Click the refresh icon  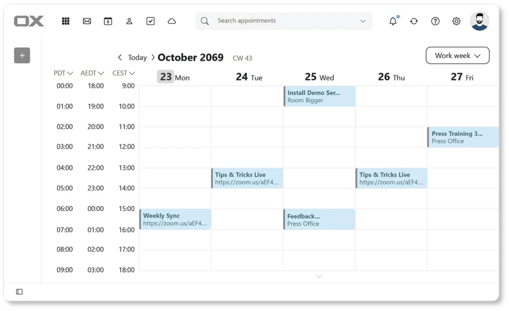pyautogui.click(x=414, y=21)
